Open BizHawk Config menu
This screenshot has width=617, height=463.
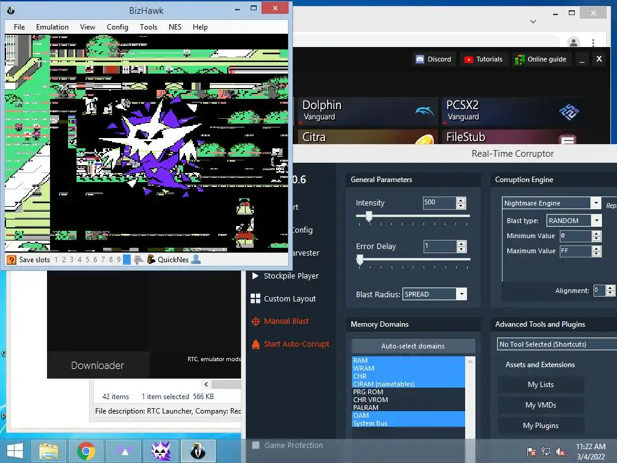coord(117,27)
